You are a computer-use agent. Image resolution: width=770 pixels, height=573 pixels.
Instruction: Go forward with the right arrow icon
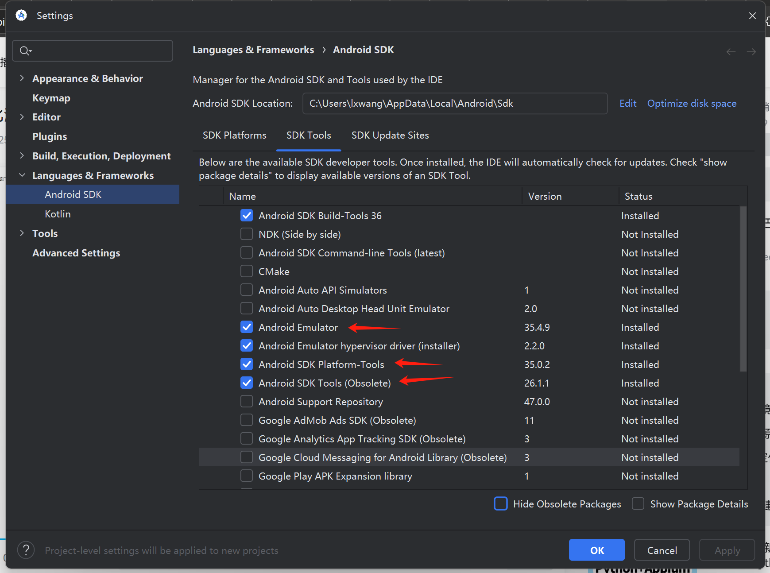click(x=751, y=52)
